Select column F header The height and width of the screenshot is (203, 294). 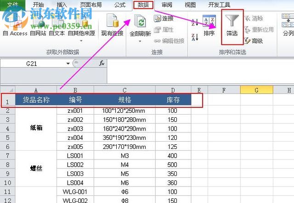point(224,90)
